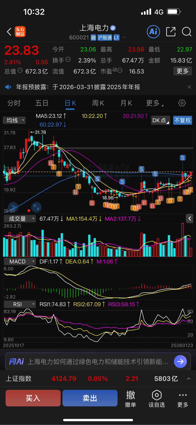Tap the 融 margin badge

93,38
